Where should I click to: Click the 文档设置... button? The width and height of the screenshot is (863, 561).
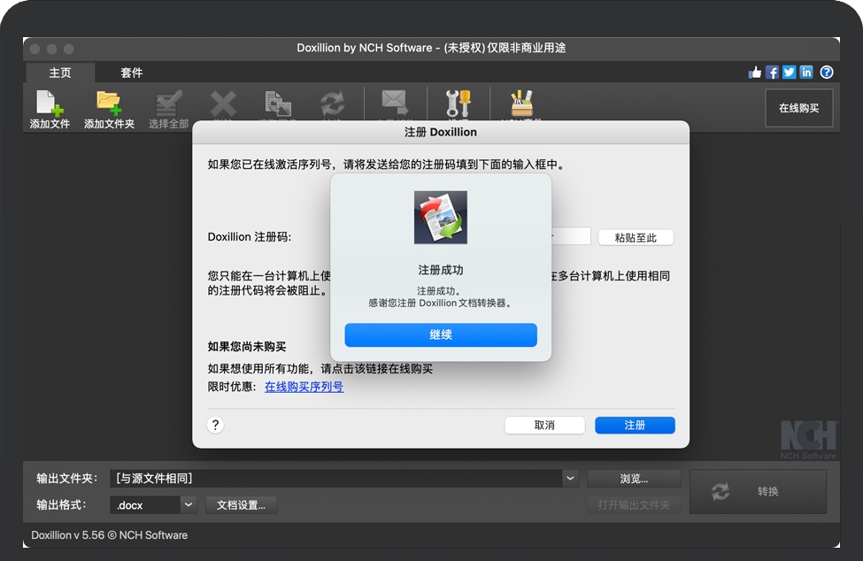pyautogui.click(x=241, y=505)
